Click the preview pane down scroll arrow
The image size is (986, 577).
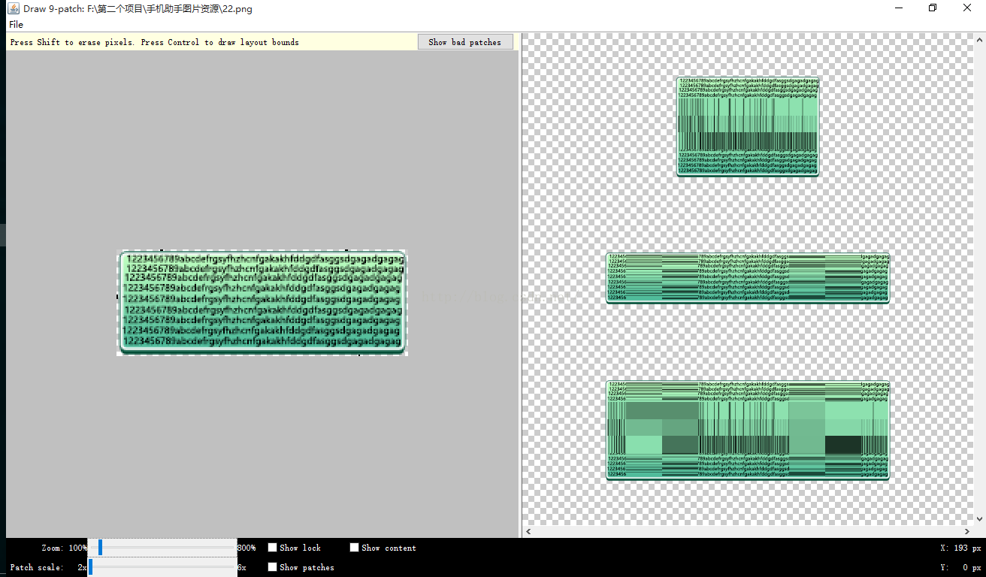(980, 519)
